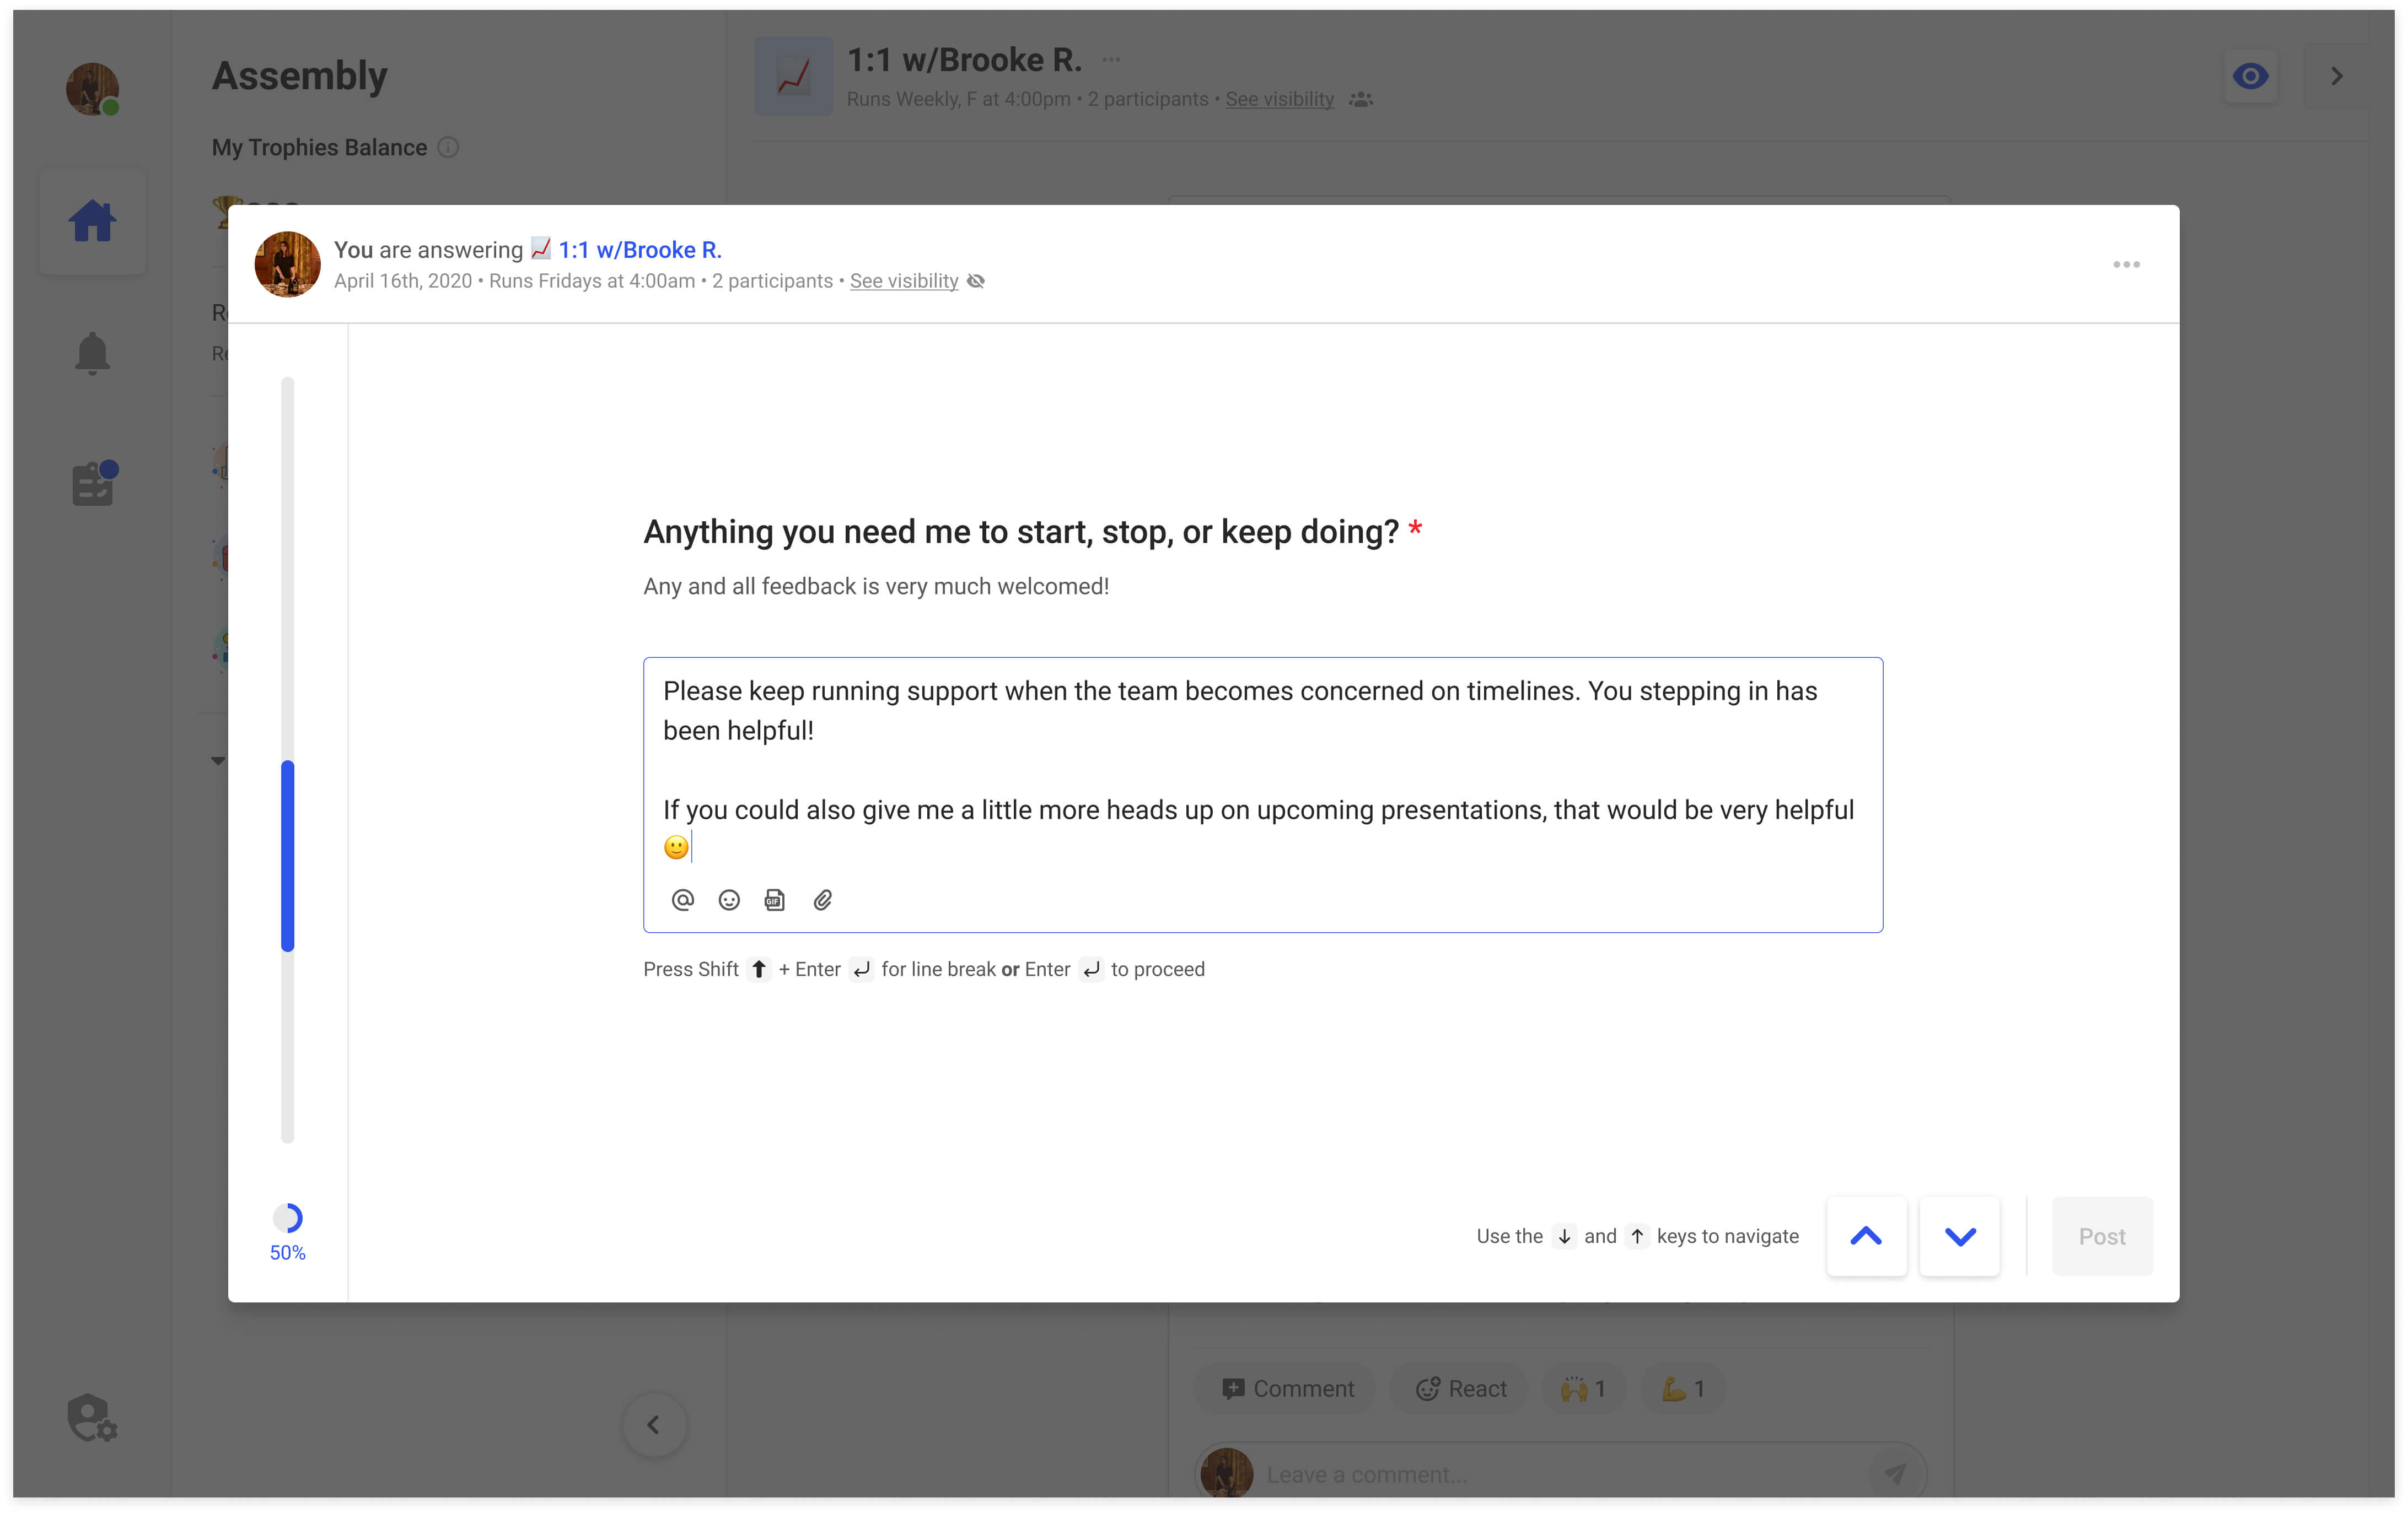This screenshot has width=2408, height=1514.
Task: Toggle the eye visibility button at top right
Action: [x=2251, y=76]
